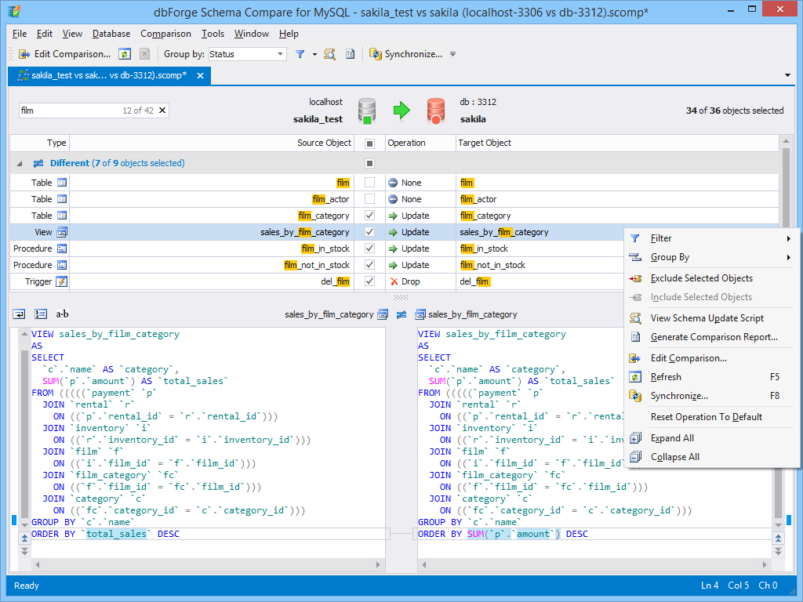The width and height of the screenshot is (803, 602).
Task: Open the toolbar overflow arrow after Synchronize
Action: pos(452,54)
